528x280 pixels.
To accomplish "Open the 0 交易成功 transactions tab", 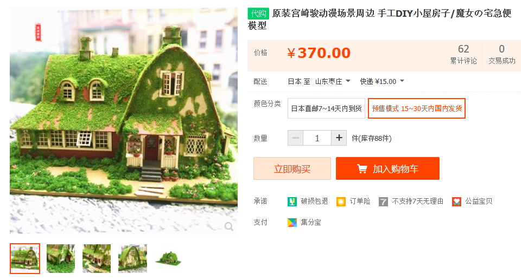I will [x=502, y=55].
